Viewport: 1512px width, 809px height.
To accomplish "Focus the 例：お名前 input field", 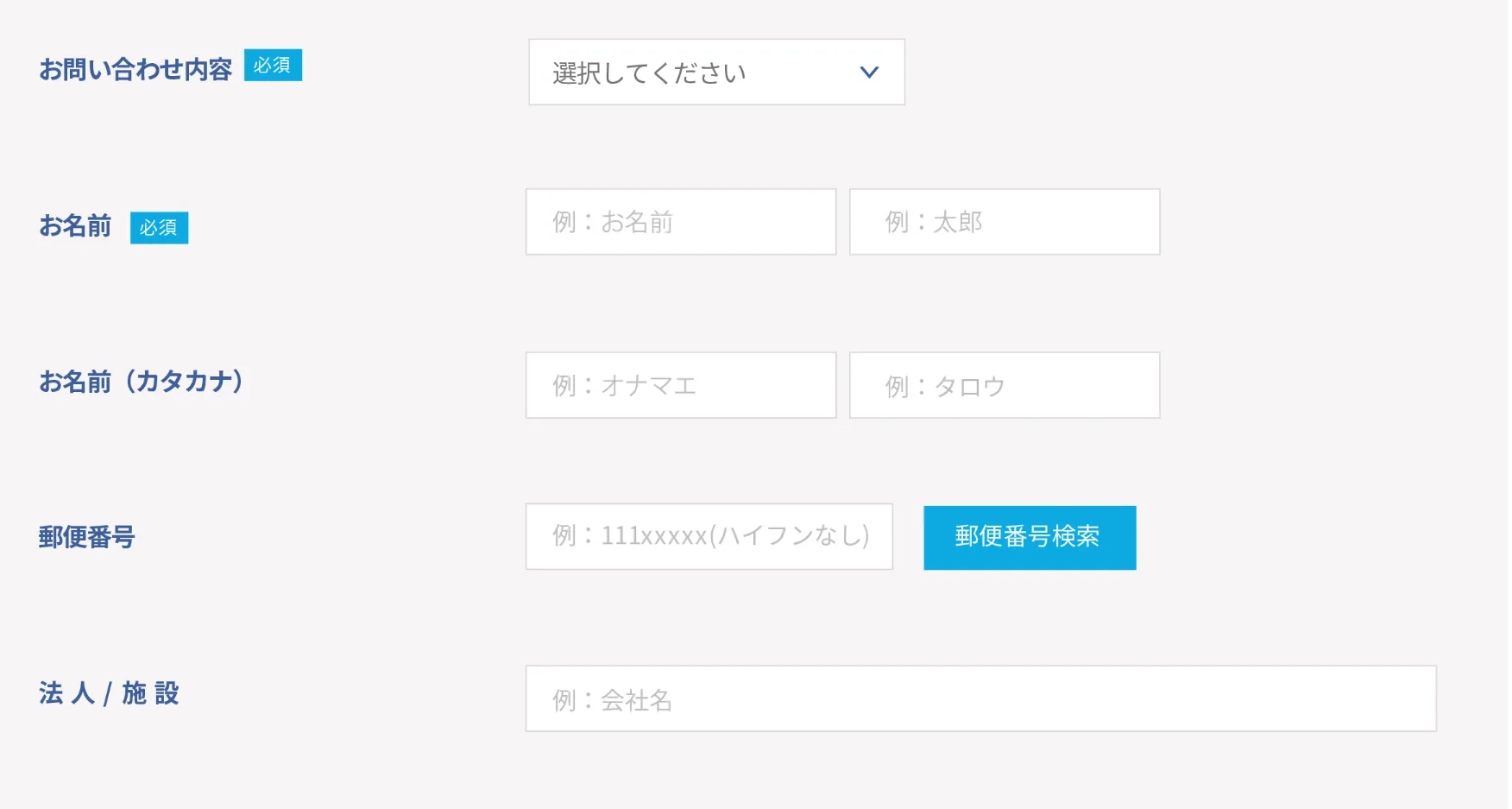I will [681, 222].
